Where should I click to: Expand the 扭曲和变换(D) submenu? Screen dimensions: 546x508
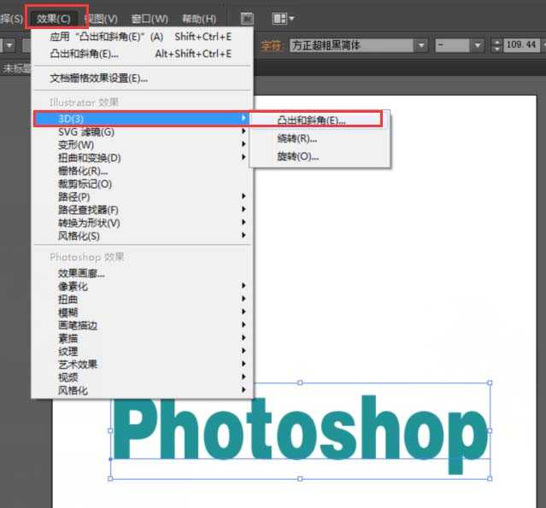(x=90, y=158)
